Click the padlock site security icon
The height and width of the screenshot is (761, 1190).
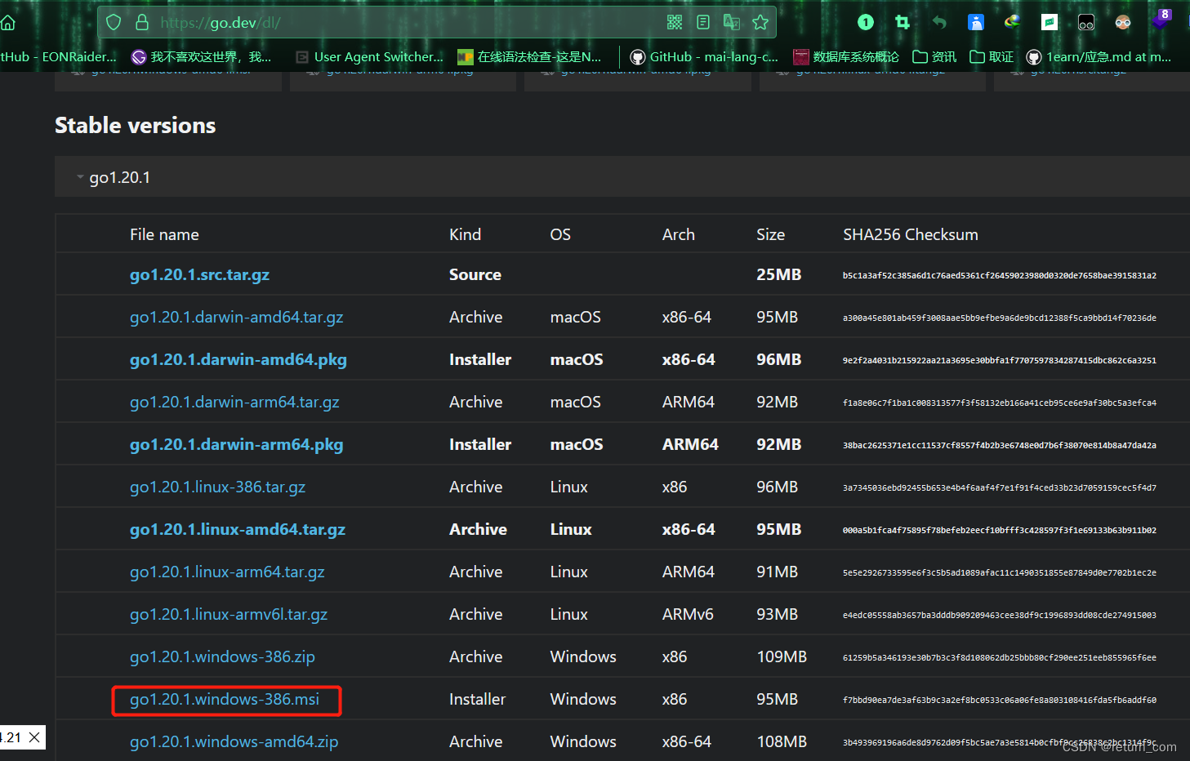pos(142,22)
